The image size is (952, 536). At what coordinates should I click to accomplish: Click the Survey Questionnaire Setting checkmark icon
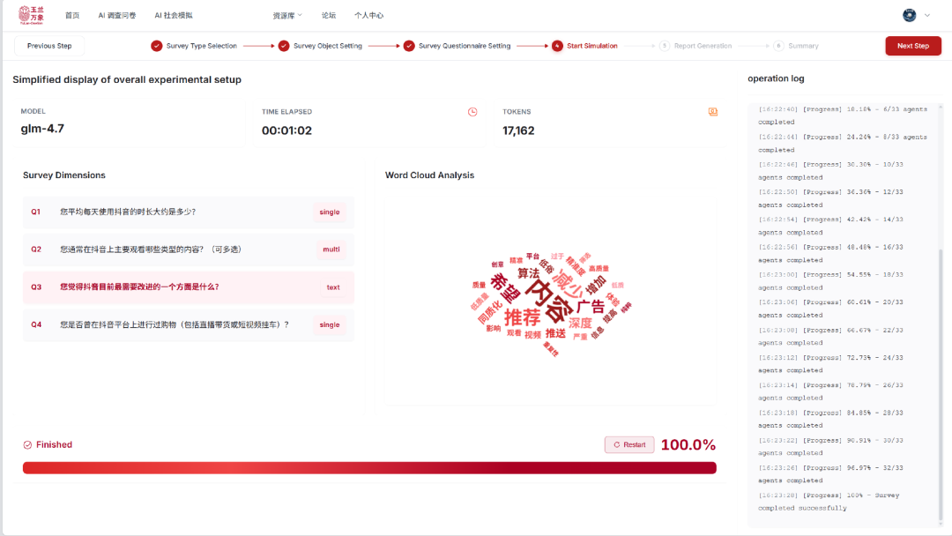click(409, 46)
